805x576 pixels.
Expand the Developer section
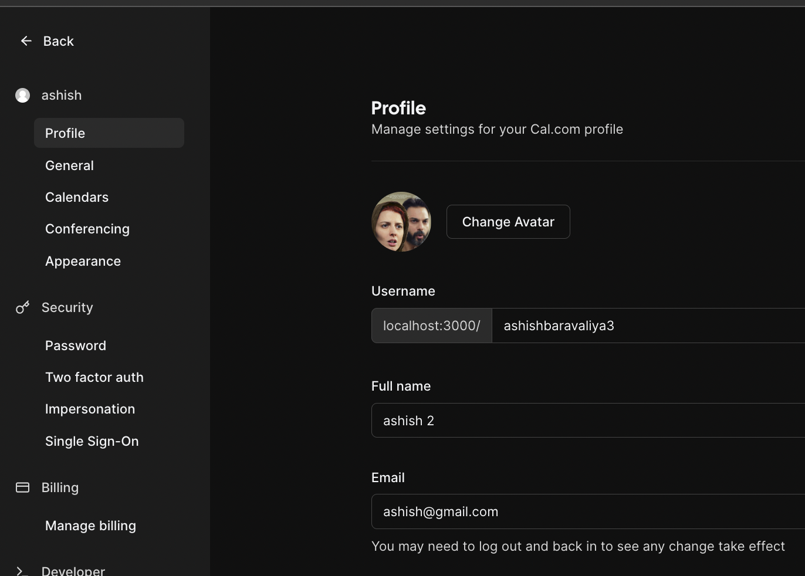(x=73, y=569)
